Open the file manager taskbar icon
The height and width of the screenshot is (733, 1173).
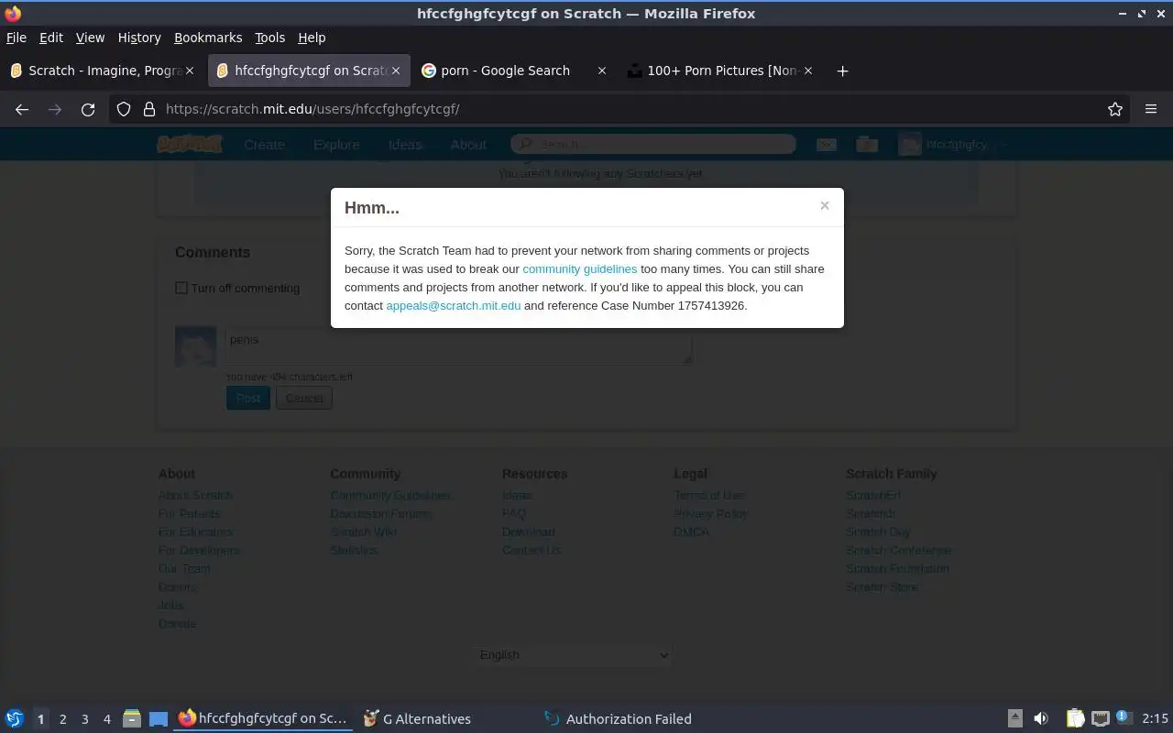tap(132, 719)
